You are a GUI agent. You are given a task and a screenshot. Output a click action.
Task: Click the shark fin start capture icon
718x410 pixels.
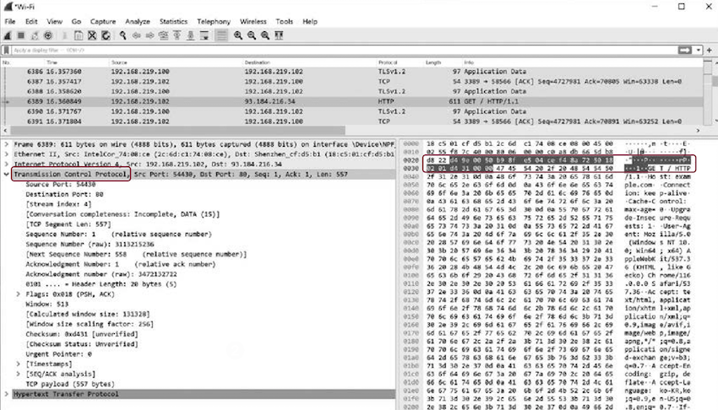[x=8, y=35]
